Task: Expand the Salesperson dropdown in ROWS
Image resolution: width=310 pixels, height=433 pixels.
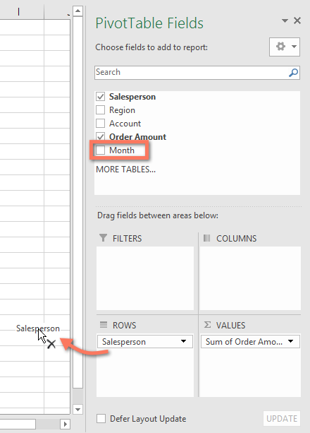Action: (183, 341)
